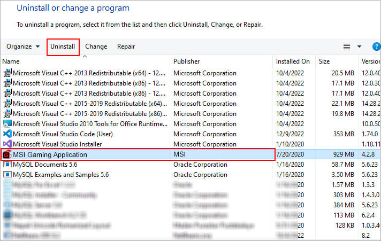The height and width of the screenshot is (241, 381).
Task: Click the Visual Studio Code icon
Action: coord(7,134)
